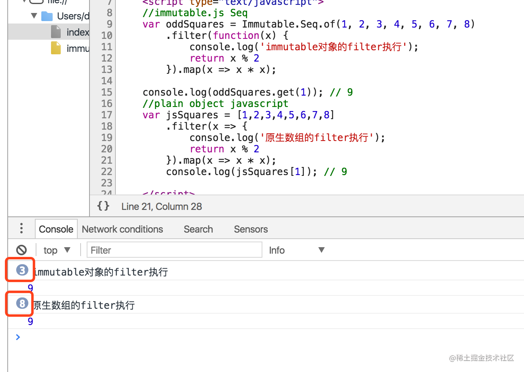Toggle pretty print curly braces button
Image resolution: width=524 pixels, height=372 pixels.
[x=103, y=206]
